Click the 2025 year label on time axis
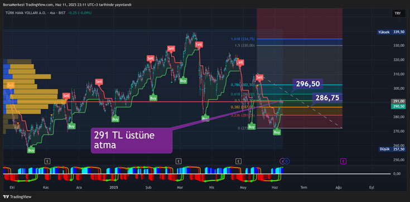Viewport: 410px width, 202px height. [x=114, y=188]
